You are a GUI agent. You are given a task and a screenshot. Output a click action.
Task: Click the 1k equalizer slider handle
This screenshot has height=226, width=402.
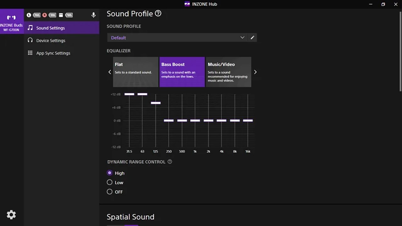click(x=195, y=121)
